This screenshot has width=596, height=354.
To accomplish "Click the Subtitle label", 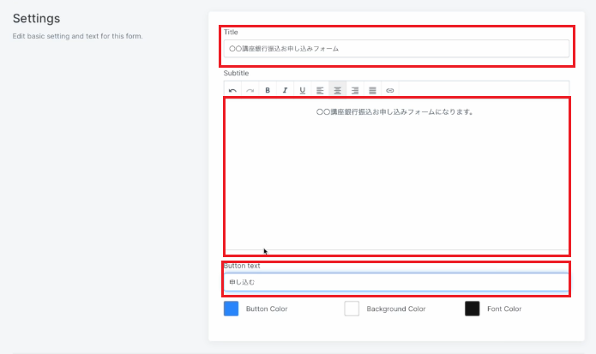I will [236, 73].
